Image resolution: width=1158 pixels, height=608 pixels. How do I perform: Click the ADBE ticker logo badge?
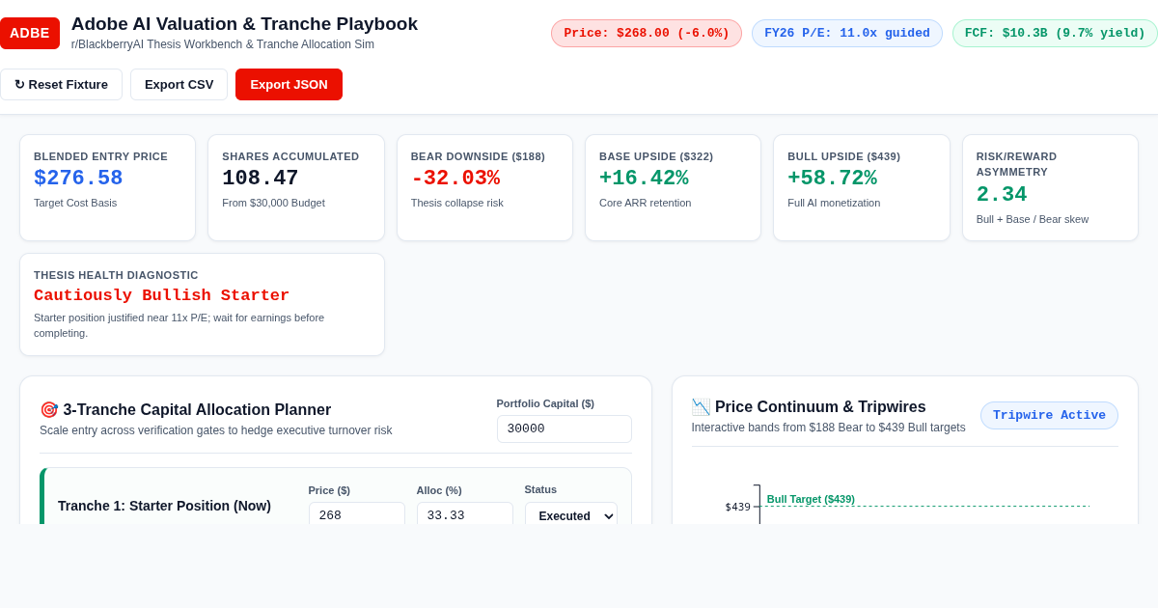point(30,33)
